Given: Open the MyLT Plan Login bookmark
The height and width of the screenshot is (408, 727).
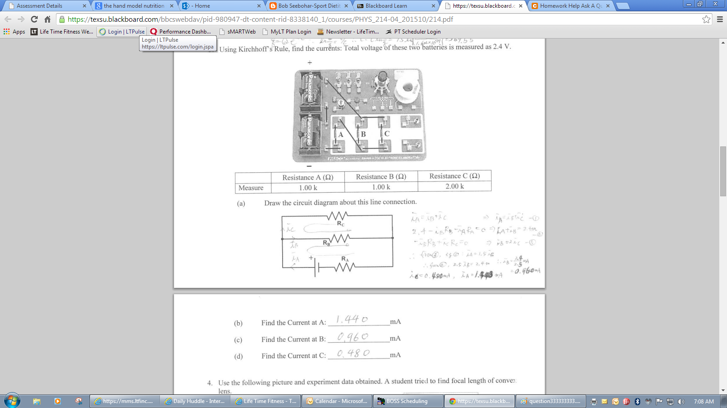Looking at the screenshot, I should pyautogui.click(x=287, y=32).
